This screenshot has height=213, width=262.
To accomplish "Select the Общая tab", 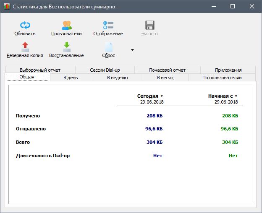I will tap(28, 77).
